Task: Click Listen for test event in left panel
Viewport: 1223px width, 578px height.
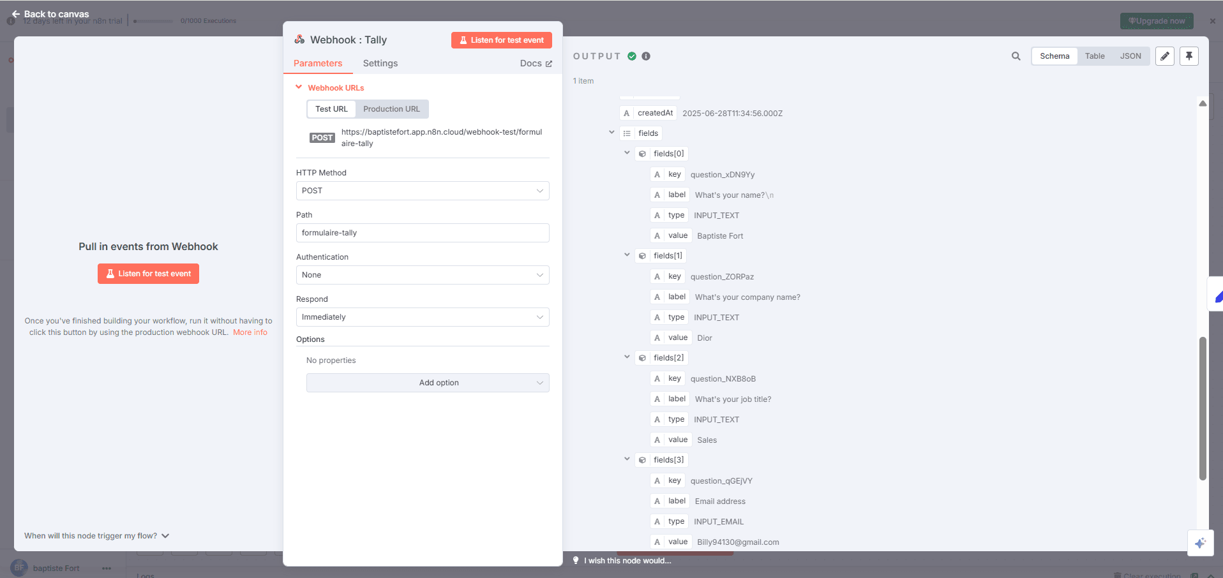Action: pyautogui.click(x=148, y=274)
